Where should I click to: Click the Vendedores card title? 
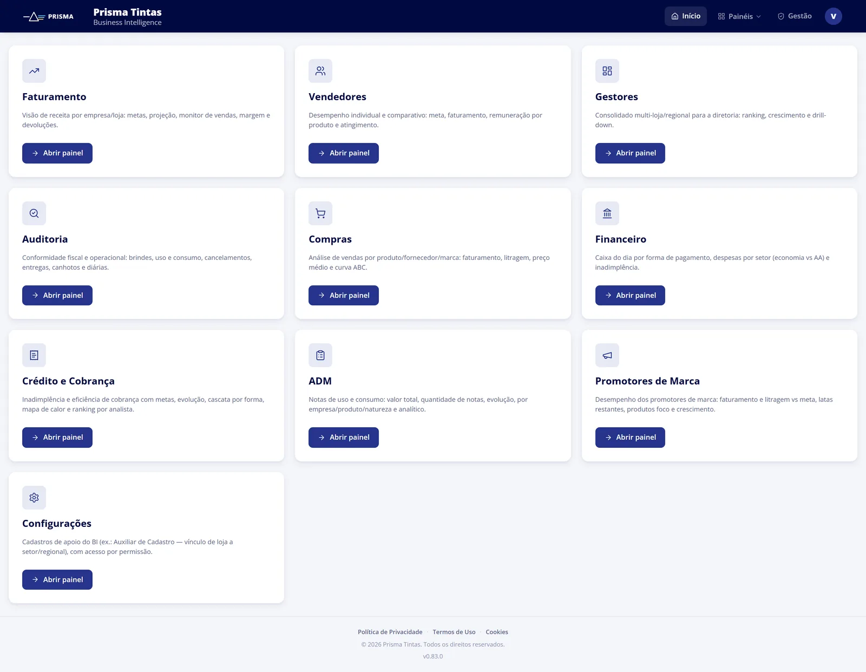click(337, 97)
